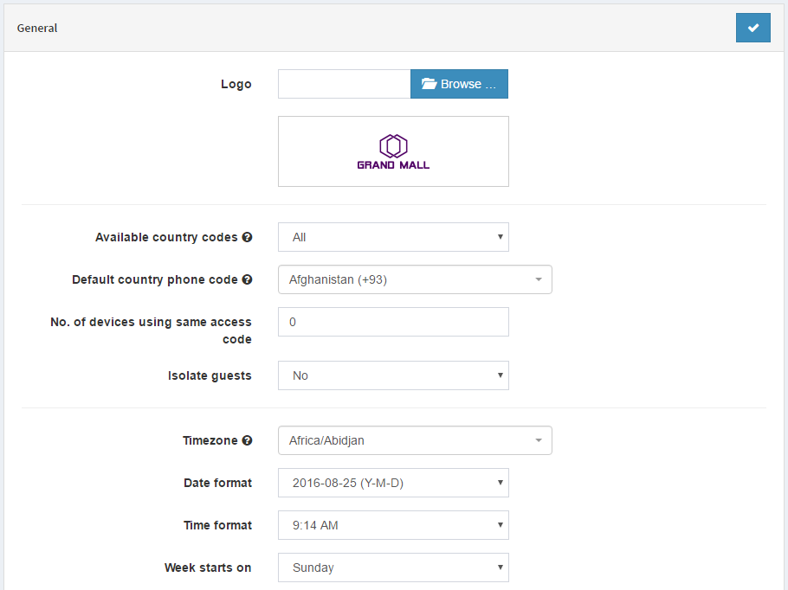Click the Default country phone code label
The image size is (788, 590).
pos(155,279)
